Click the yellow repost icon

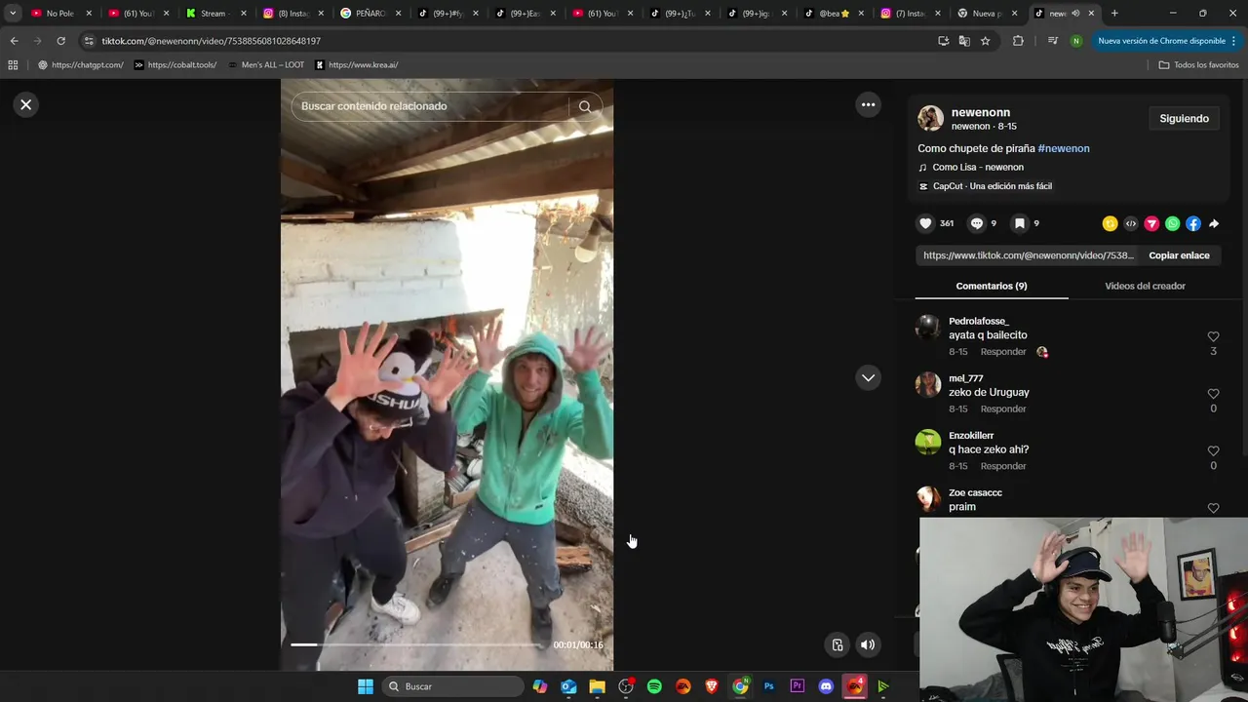pyautogui.click(x=1110, y=223)
